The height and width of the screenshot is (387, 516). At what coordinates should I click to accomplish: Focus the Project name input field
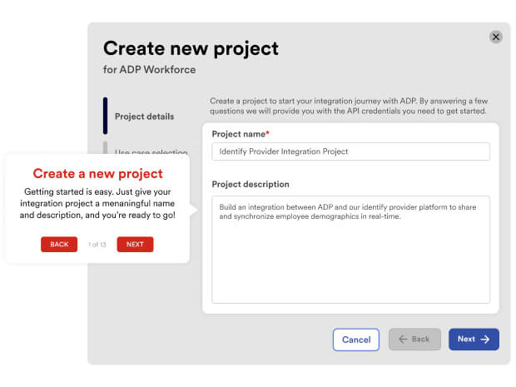[x=350, y=151]
